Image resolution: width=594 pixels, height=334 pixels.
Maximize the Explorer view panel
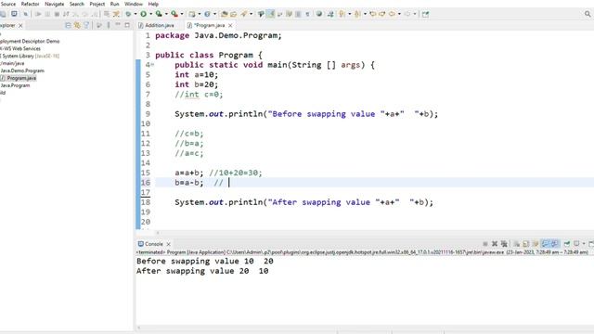(x=127, y=25)
